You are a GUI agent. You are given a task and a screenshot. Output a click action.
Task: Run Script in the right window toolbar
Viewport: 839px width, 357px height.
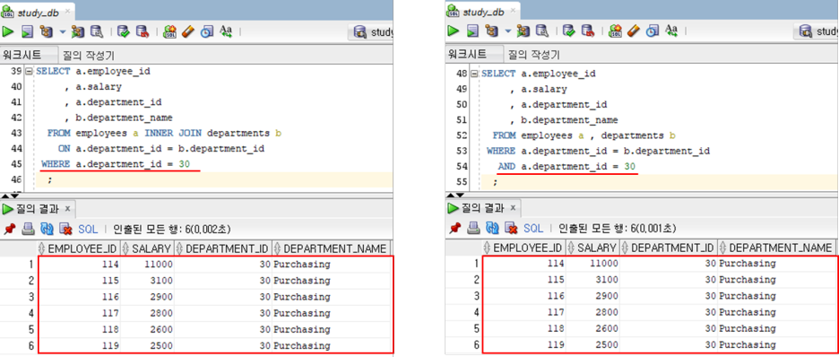click(x=473, y=31)
